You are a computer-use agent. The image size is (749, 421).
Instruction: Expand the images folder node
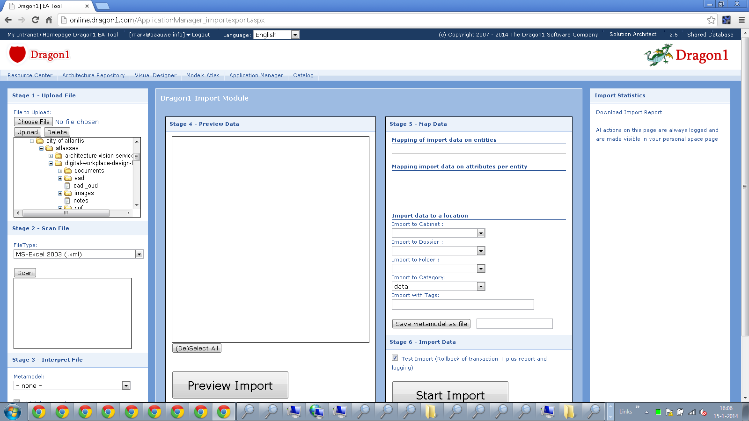click(60, 193)
